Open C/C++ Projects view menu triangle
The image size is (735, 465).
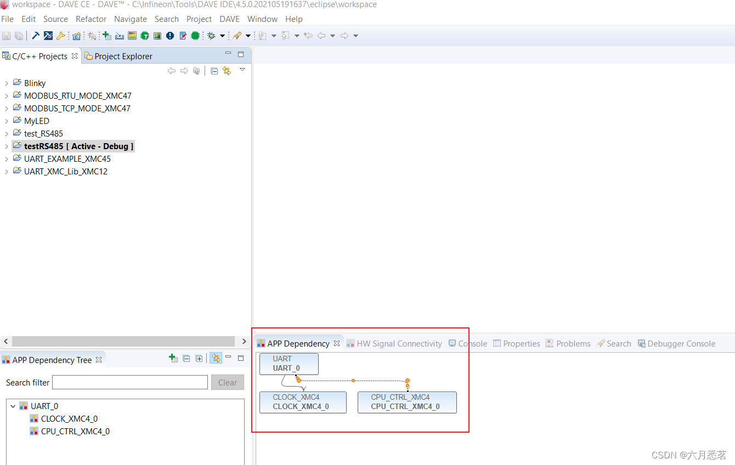242,69
